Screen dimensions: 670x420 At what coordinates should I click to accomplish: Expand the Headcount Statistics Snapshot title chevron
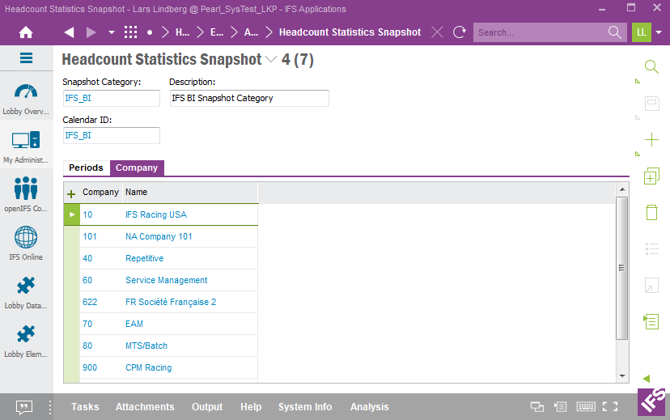tap(271, 60)
